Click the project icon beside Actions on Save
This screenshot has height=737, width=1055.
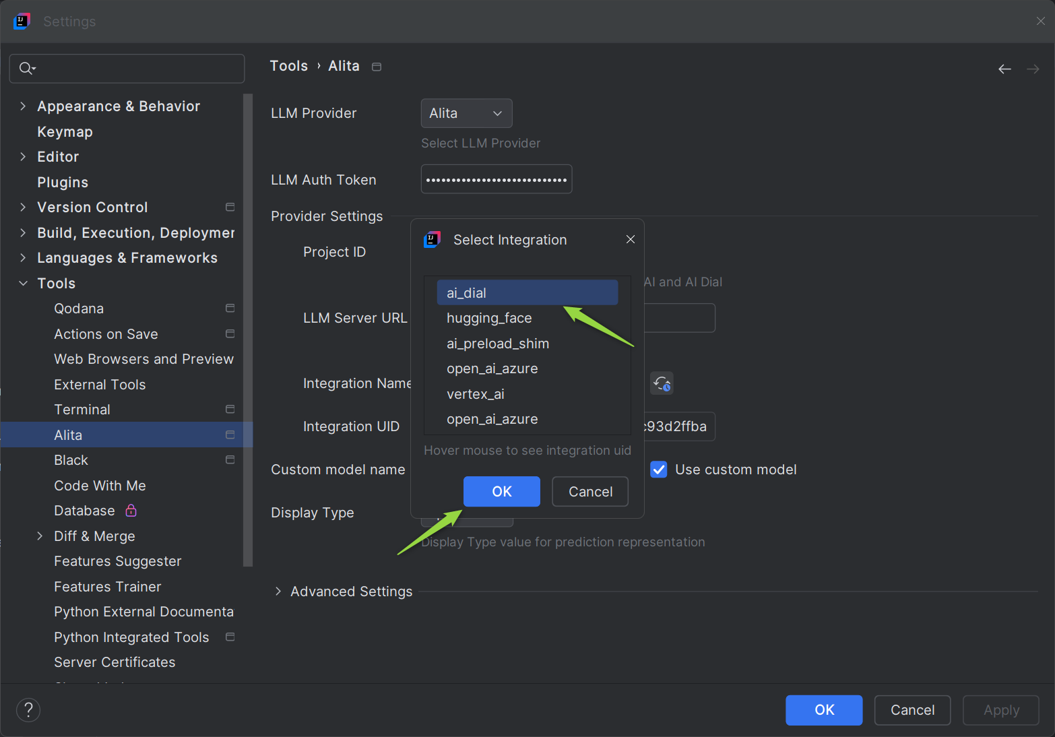pyautogui.click(x=230, y=333)
